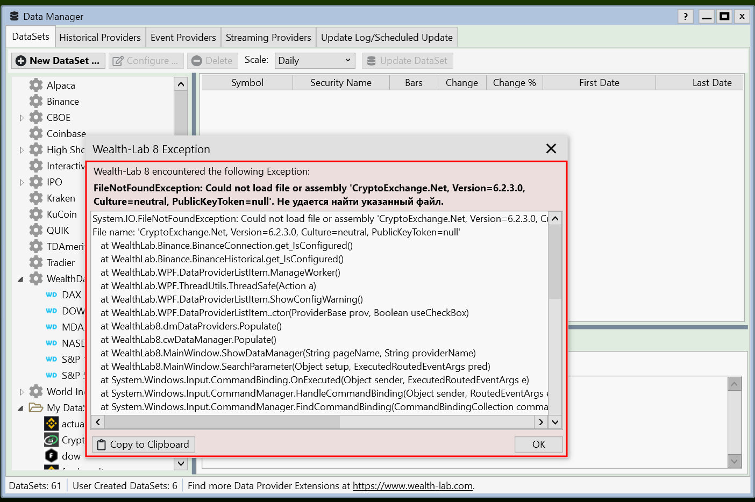Click the Binance logo dataset icon
755x502 pixels.
(51, 424)
